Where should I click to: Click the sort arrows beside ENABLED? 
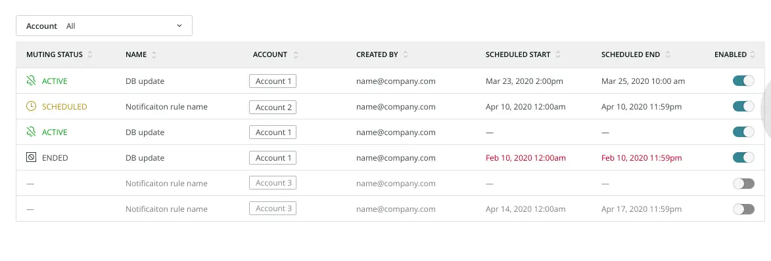(753, 55)
